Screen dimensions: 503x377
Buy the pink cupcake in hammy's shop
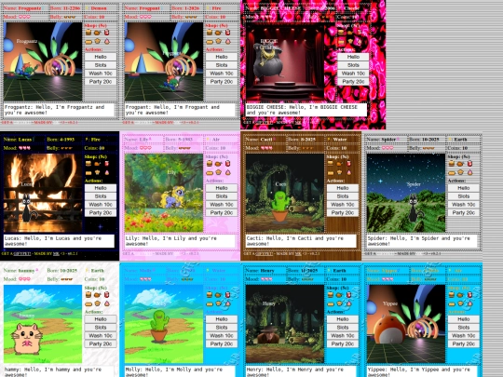pos(106,303)
